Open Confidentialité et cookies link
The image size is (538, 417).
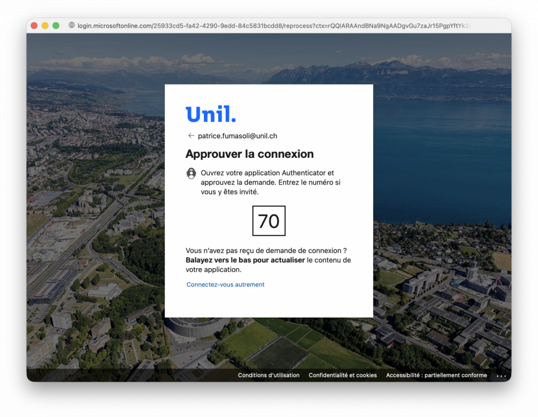pyautogui.click(x=343, y=375)
